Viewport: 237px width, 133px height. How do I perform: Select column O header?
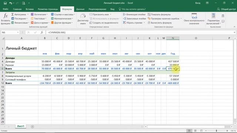pos(196,38)
